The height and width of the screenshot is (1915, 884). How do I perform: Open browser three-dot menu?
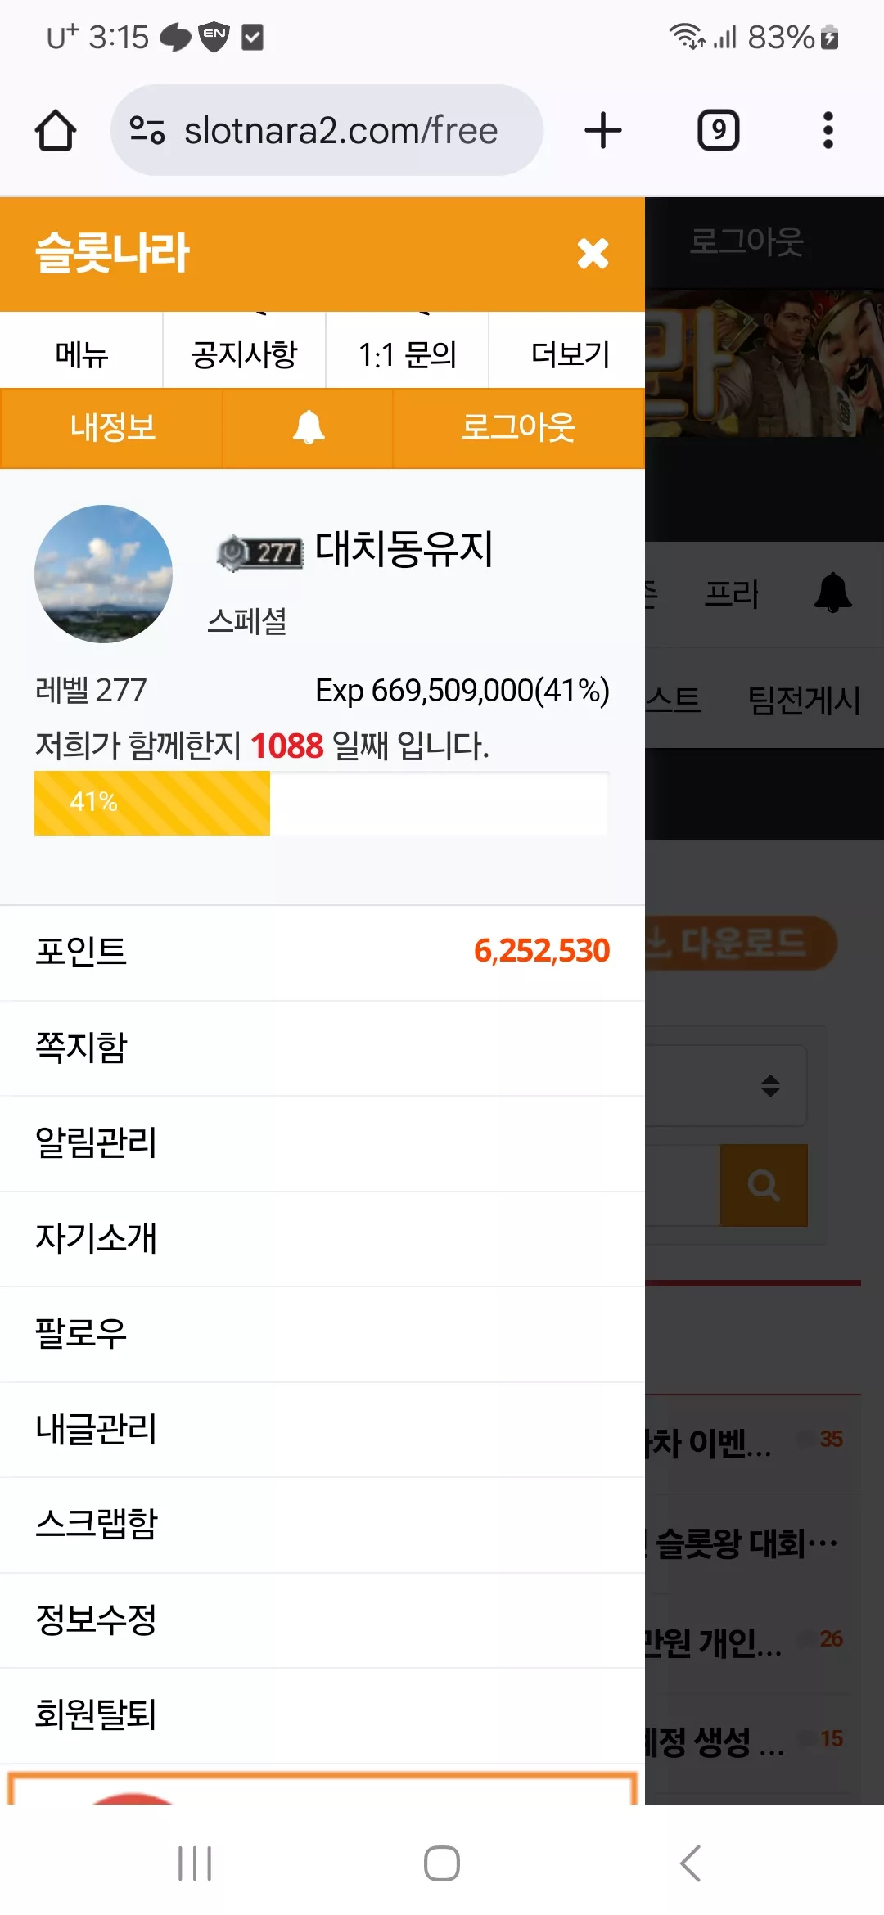[x=828, y=130]
